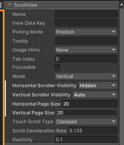Click the Tab Index value field

click(x=86, y=59)
